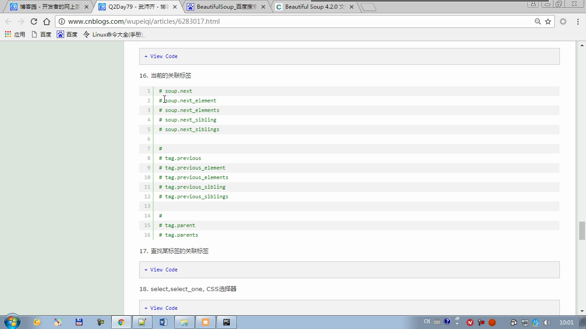Expand the View Code block under section 18

161,308
